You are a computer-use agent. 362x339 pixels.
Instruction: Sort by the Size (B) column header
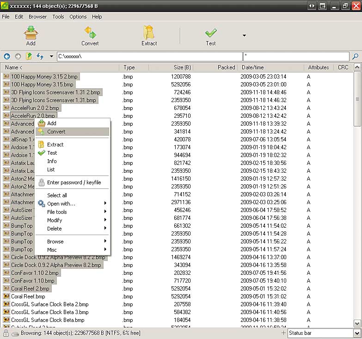tap(171, 67)
